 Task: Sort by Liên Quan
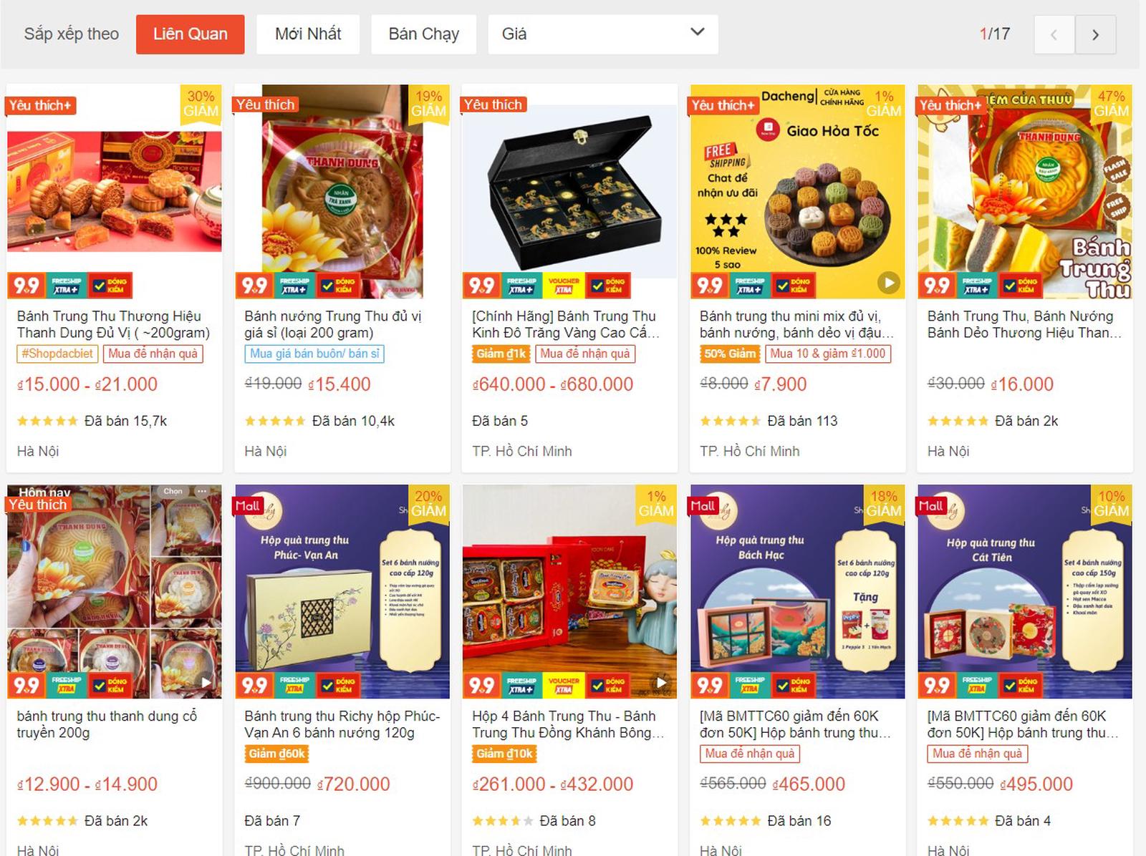tap(190, 34)
